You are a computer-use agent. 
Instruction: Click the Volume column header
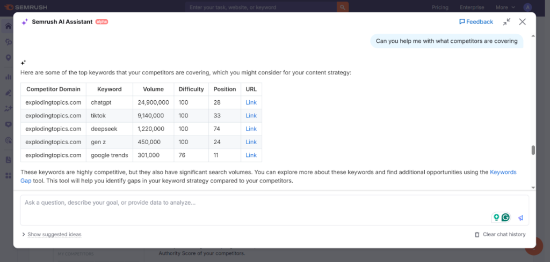[x=153, y=89]
